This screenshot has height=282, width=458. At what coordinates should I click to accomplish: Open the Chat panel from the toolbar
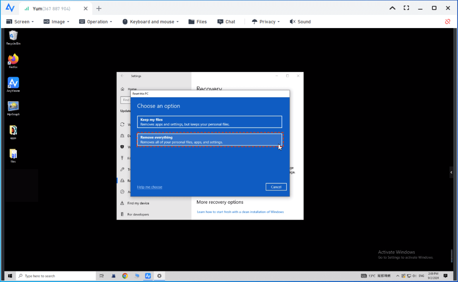tap(226, 21)
